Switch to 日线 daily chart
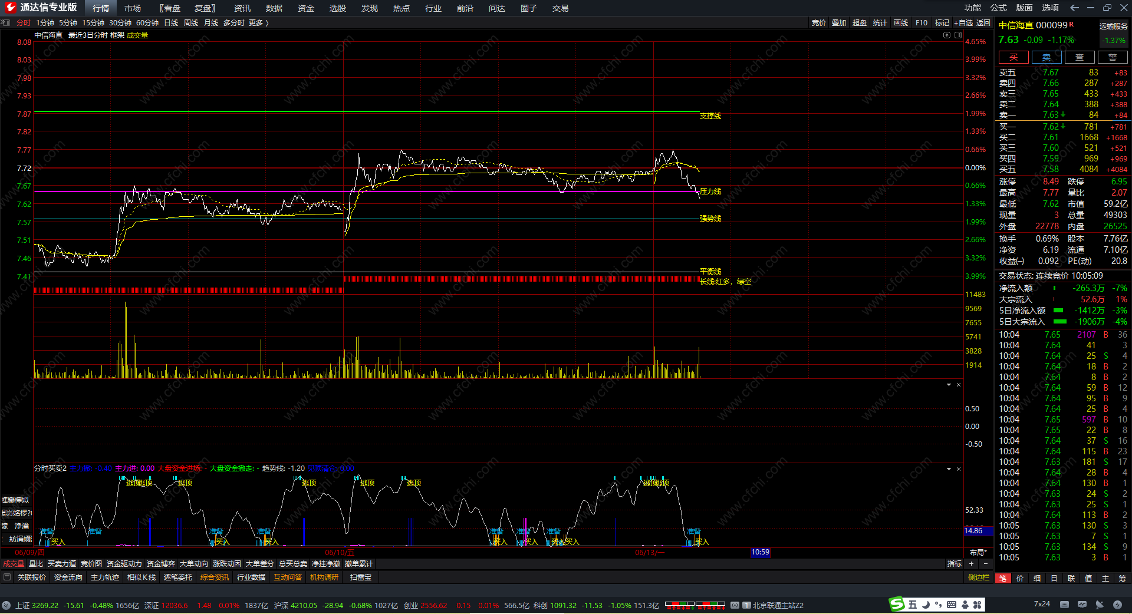Viewport: 1132px width, 614px height. point(171,23)
